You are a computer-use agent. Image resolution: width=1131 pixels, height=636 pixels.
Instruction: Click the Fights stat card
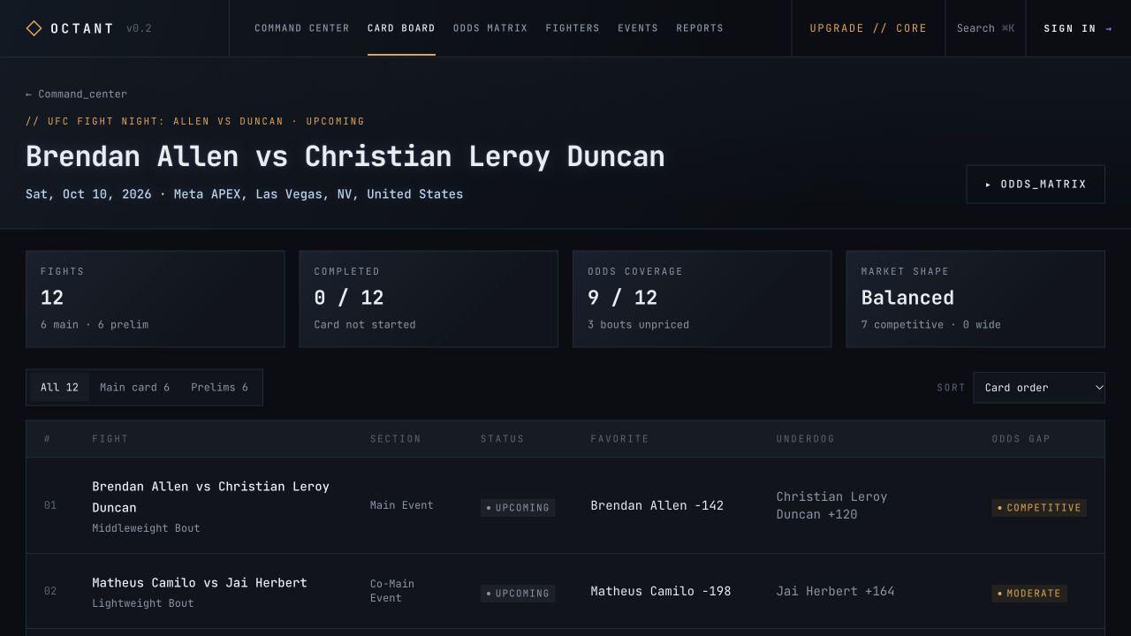click(156, 299)
